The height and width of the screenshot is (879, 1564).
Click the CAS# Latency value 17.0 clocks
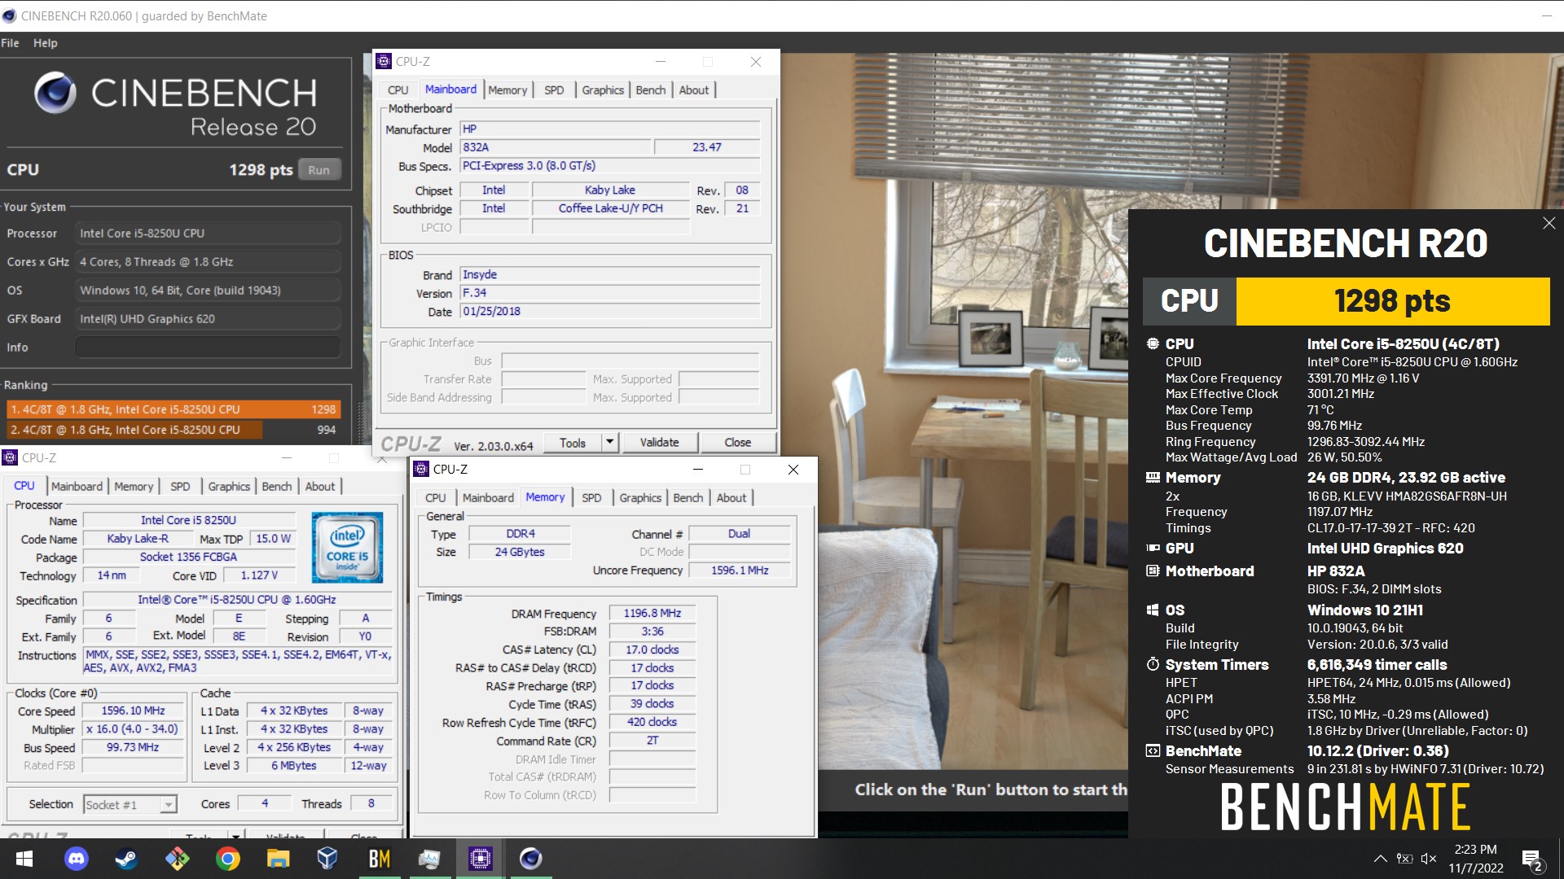tap(652, 650)
